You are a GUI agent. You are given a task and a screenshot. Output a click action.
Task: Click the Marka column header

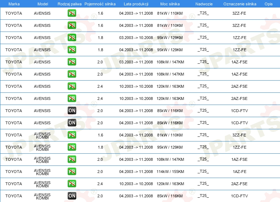pyautogui.click(x=14, y=4)
